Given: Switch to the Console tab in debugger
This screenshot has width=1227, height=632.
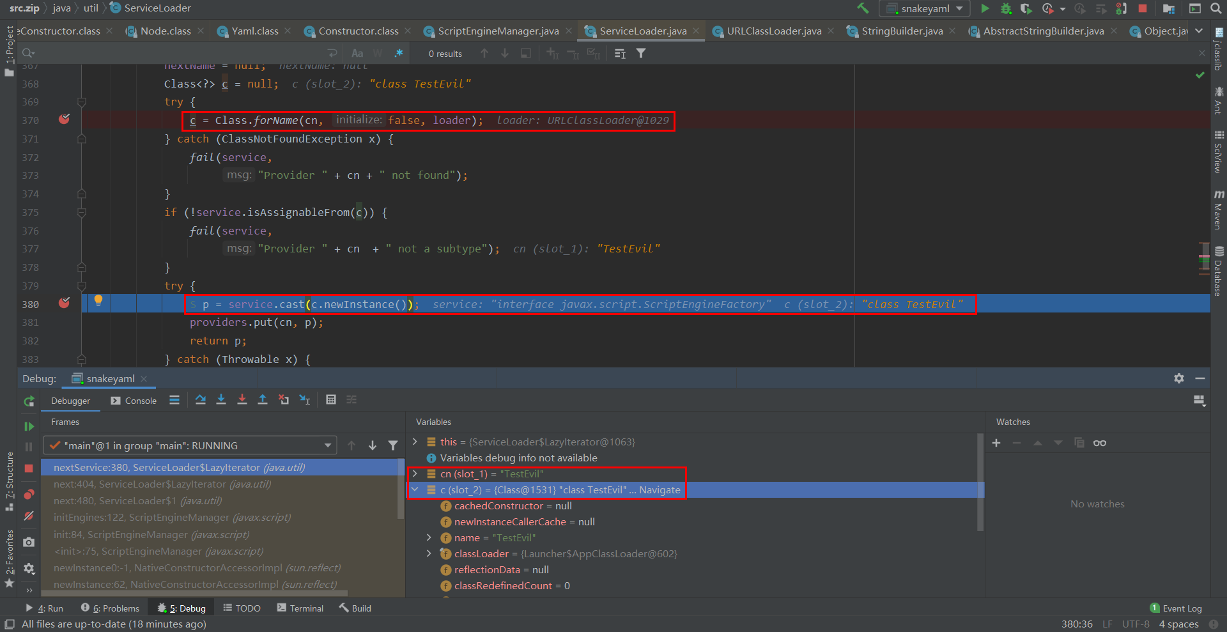Looking at the screenshot, I should [x=134, y=401].
